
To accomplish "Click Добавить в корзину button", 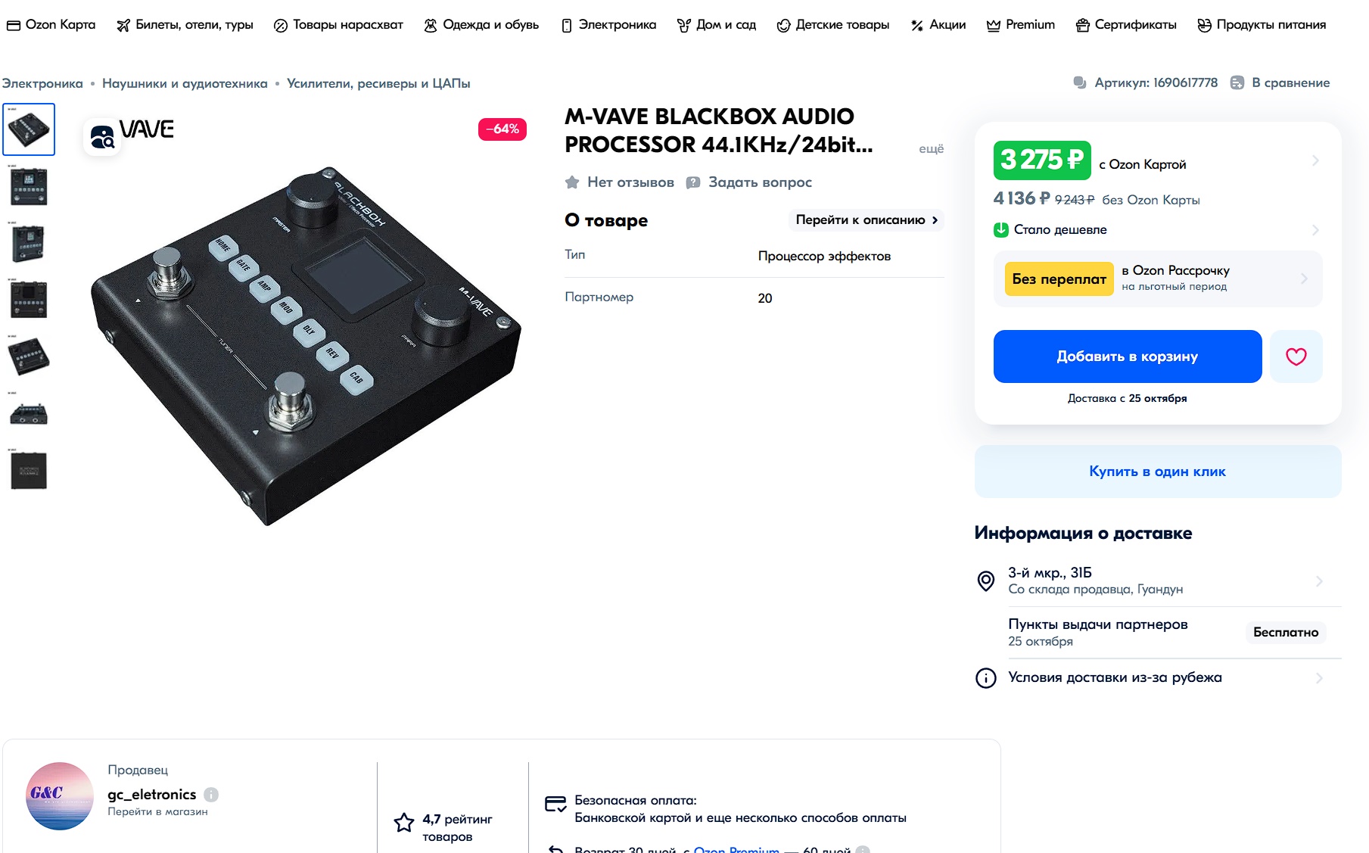I will 1127,356.
